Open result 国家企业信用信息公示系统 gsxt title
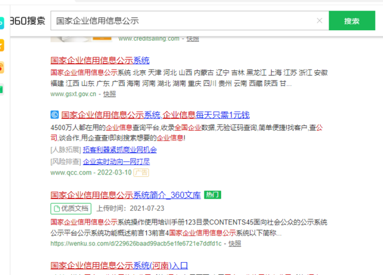The height and width of the screenshot is (275, 383). (100, 60)
